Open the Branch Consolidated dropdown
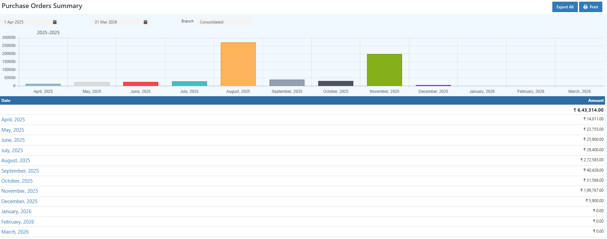607x239 pixels. 224,22
